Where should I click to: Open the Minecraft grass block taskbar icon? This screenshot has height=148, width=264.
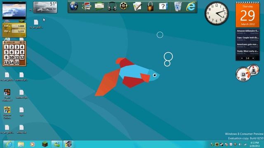tap(45, 144)
